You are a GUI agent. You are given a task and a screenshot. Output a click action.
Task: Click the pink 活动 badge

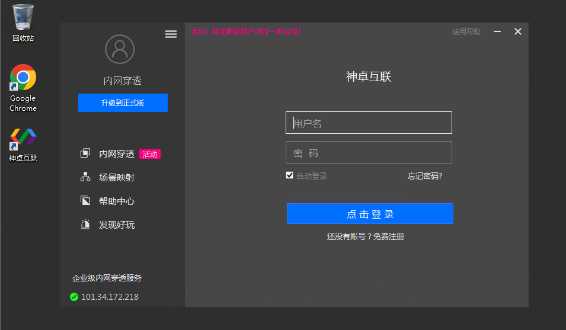pos(149,155)
